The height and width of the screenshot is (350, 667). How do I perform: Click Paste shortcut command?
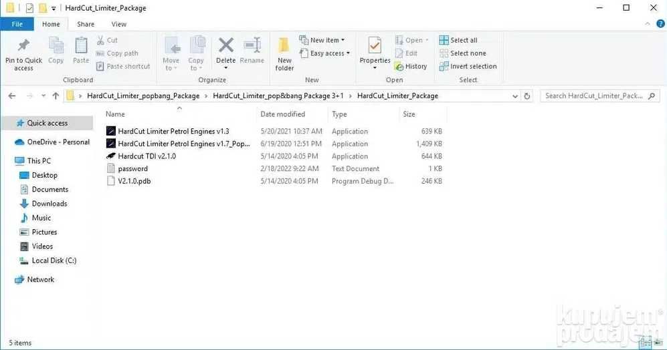point(123,66)
